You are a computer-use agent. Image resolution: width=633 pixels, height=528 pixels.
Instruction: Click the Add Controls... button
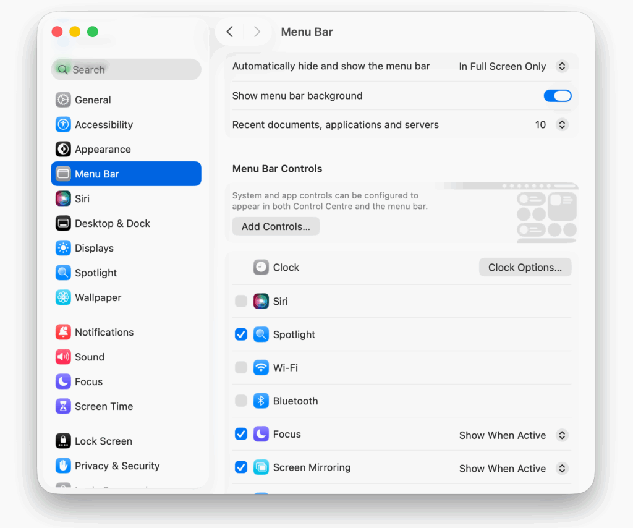coord(276,226)
